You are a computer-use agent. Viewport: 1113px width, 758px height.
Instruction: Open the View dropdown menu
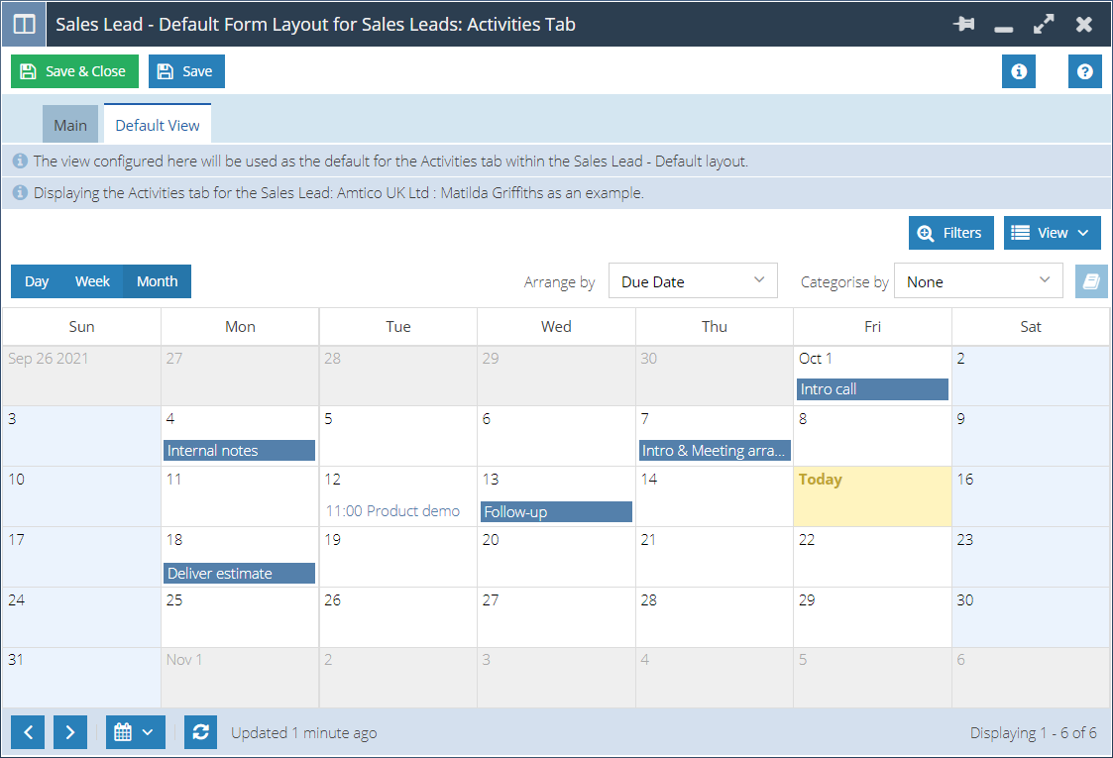pyautogui.click(x=1052, y=233)
